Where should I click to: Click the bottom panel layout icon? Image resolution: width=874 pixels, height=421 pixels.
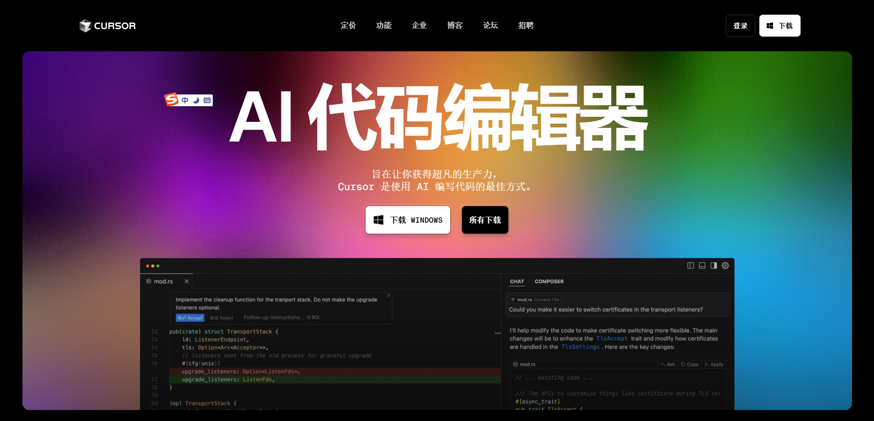702,266
